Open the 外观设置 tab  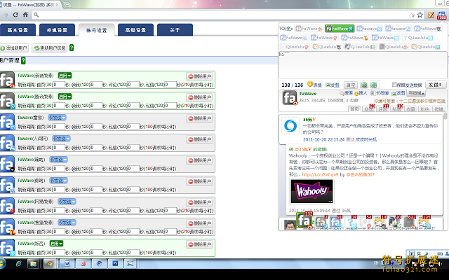click(x=57, y=30)
